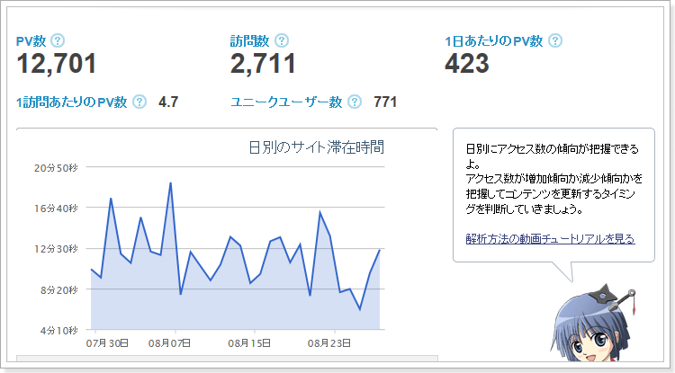
Task: Click the 12,701 PV count value
Action: point(57,64)
